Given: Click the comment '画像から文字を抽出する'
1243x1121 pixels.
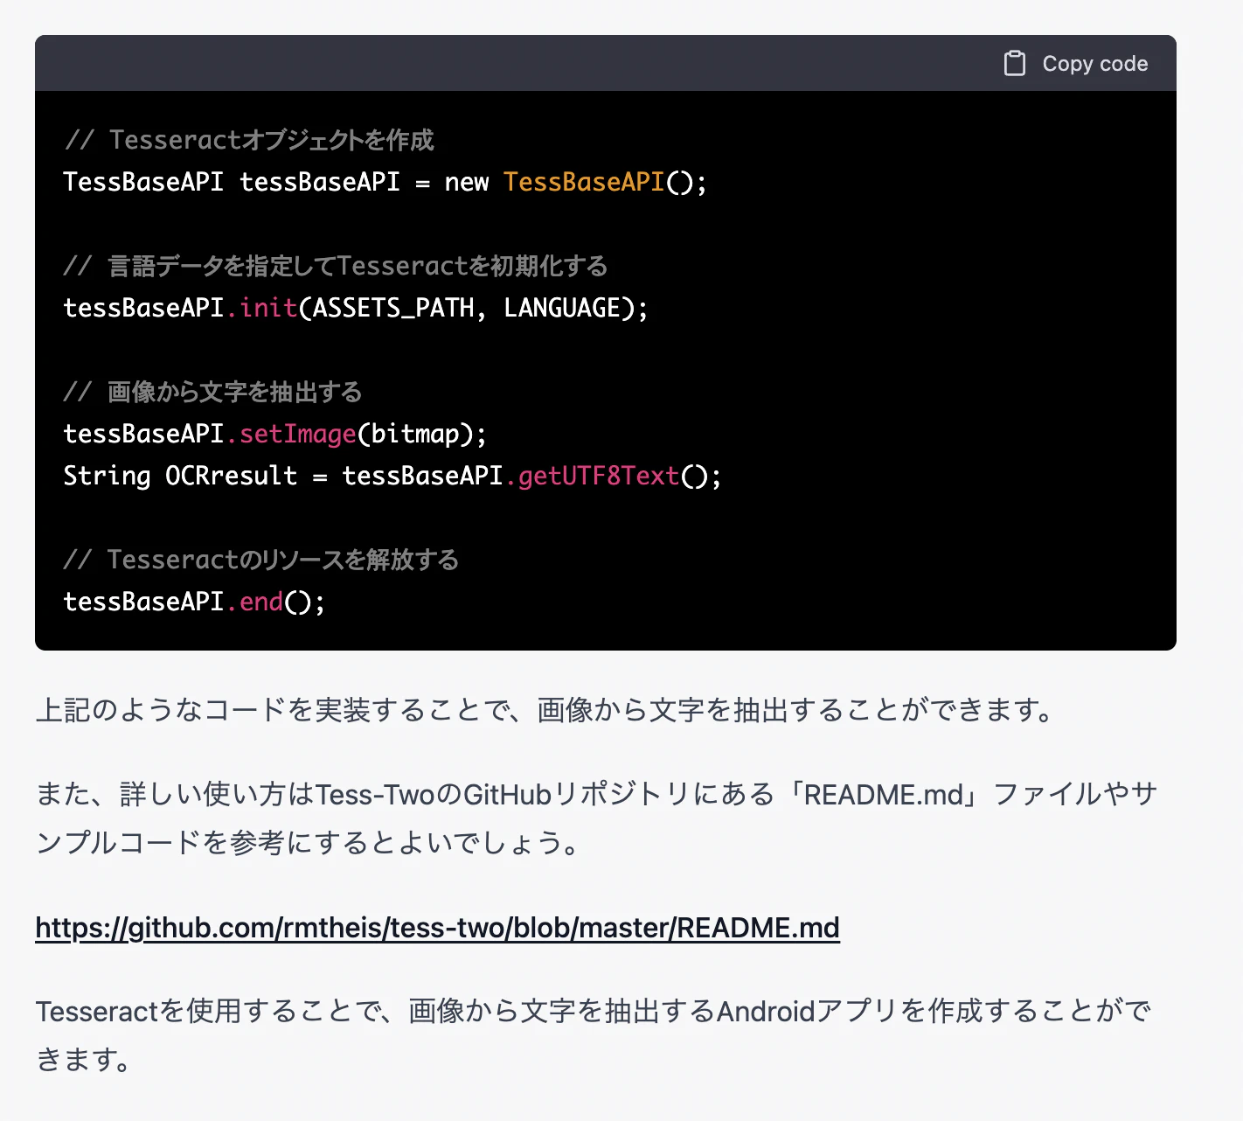Looking at the screenshot, I should click(212, 392).
